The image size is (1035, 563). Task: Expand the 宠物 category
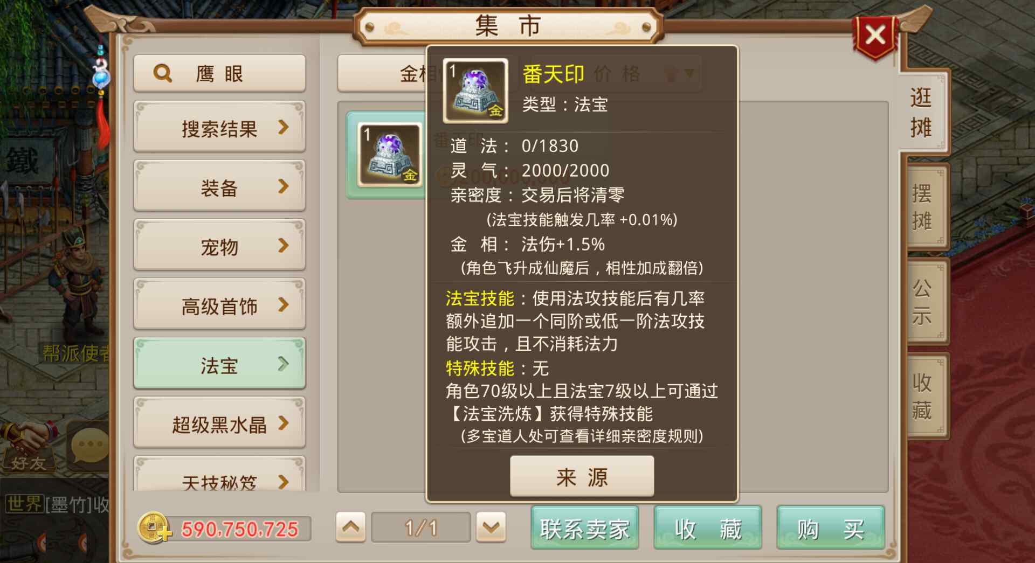219,246
